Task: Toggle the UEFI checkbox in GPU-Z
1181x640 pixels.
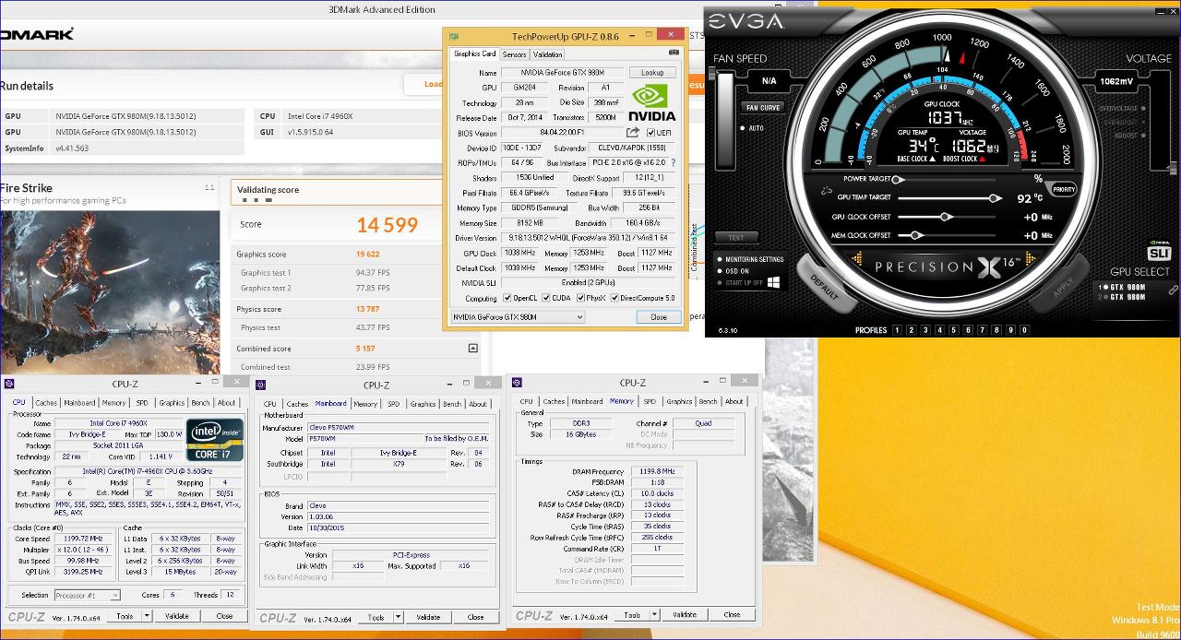Action: tap(651, 133)
